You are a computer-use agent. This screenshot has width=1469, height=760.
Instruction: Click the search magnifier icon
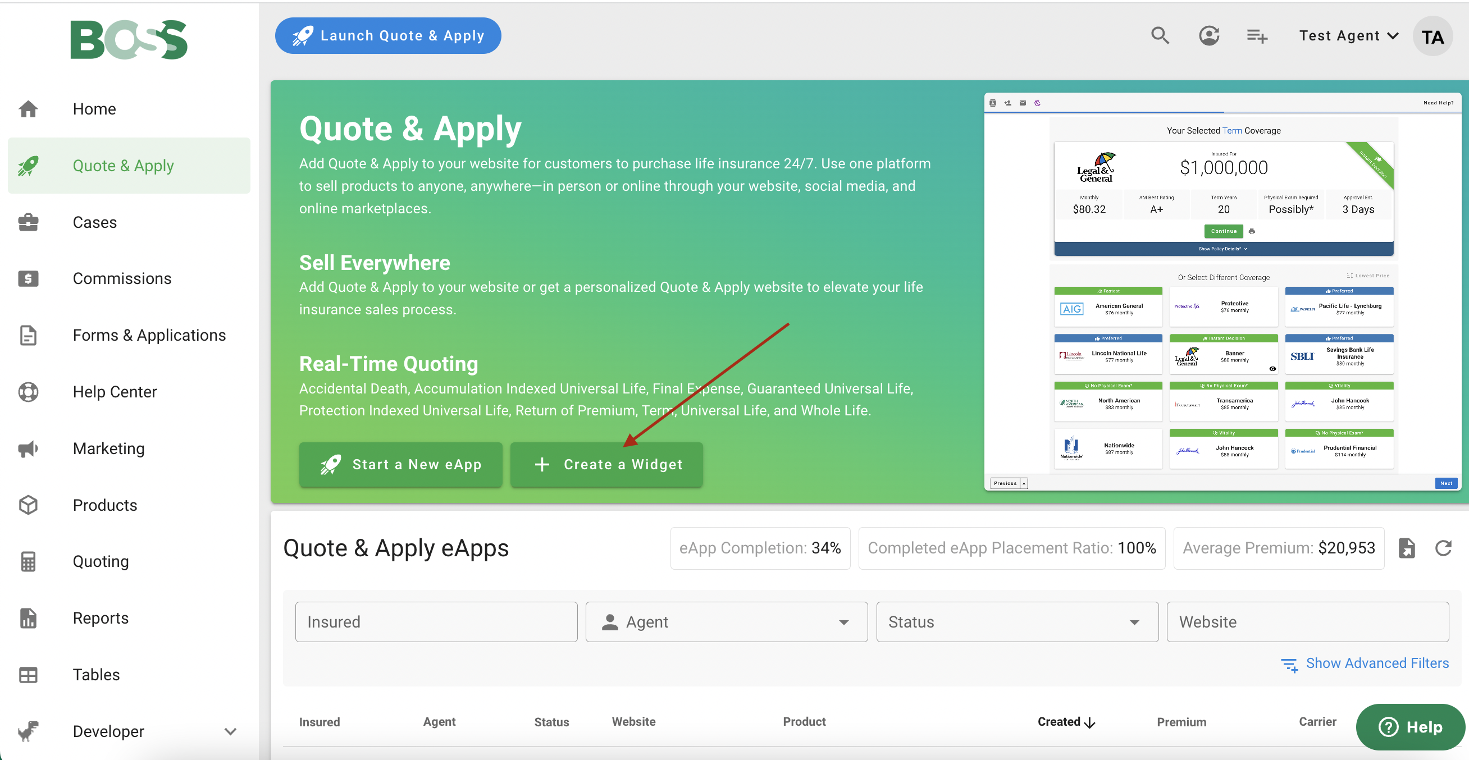pos(1160,36)
